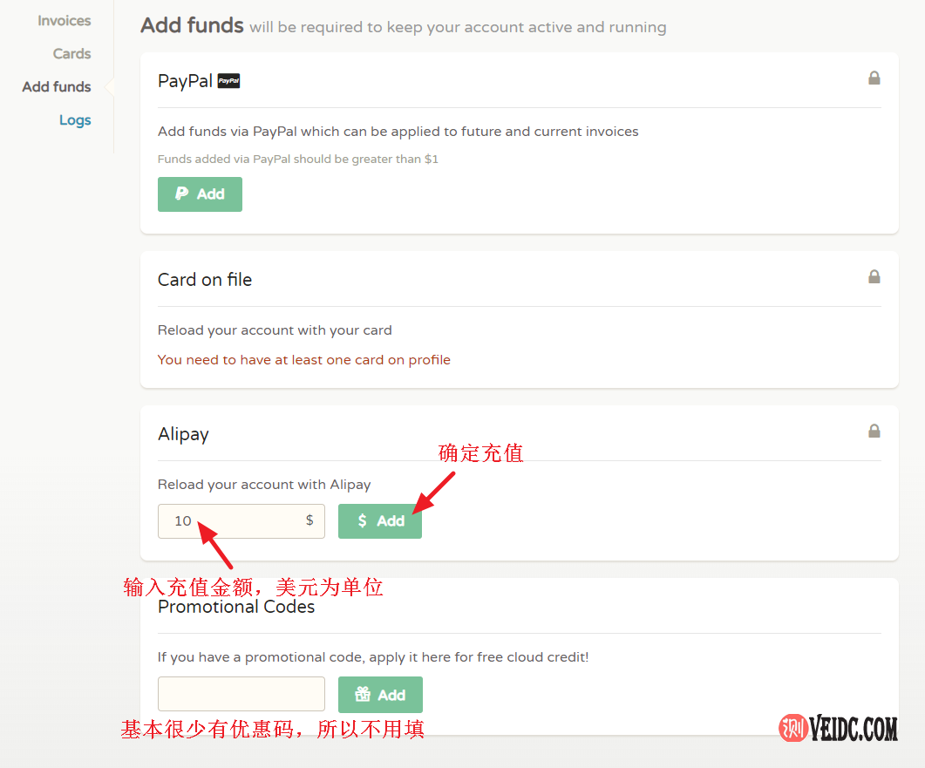Image resolution: width=925 pixels, height=768 pixels.
Task: Click 'If you have a promotional code' text
Action: point(373,657)
